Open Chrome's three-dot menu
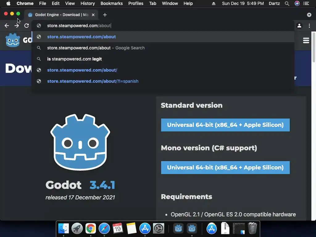316x237 pixels. (x=309, y=26)
